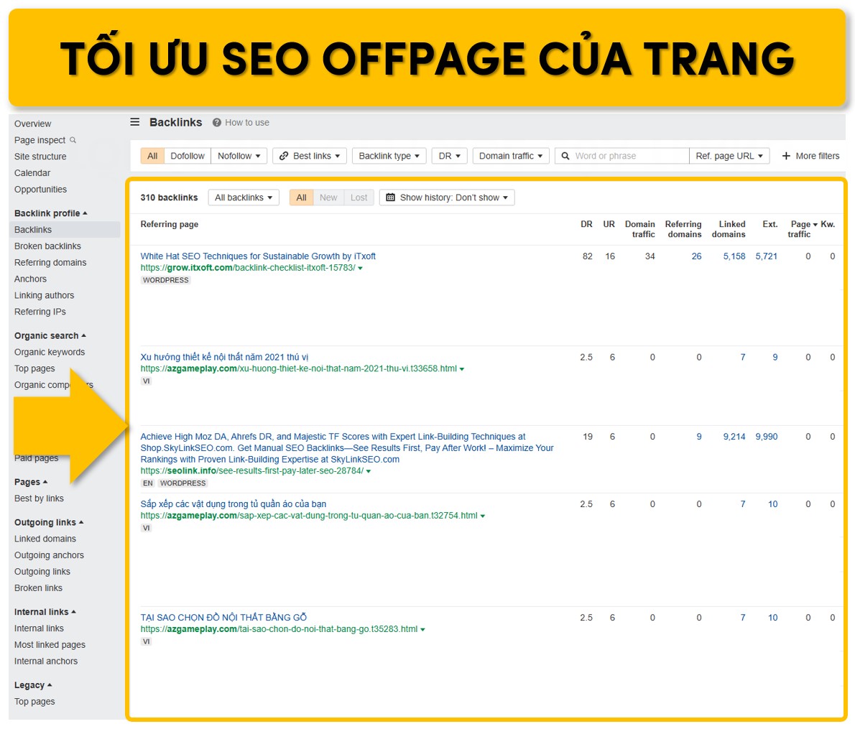Open the DR filter dropdown
This screenshot has width=855, height=729.
[449, 156]
